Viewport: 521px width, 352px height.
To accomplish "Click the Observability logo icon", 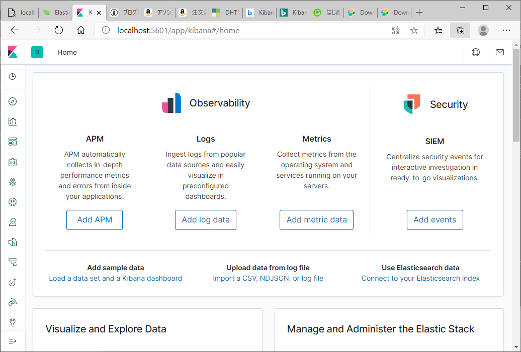I will tap(171, 103).
